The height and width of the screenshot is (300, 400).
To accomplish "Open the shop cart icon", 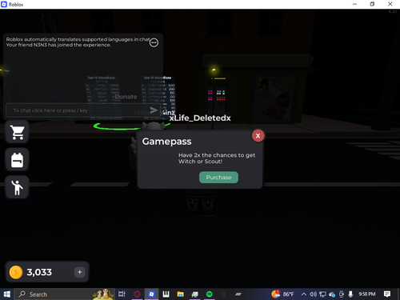I will tap(17, 132).
